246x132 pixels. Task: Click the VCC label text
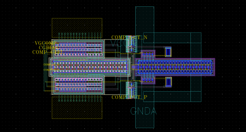pyautogui.click(x=119, y=43)
